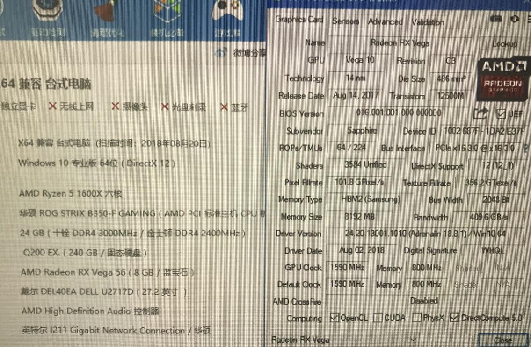Click CrossFire 'Disabled' value
Image resolution: width=531 pixels, height=347 pixels.
pyautogui.click(x=424, y=301)
